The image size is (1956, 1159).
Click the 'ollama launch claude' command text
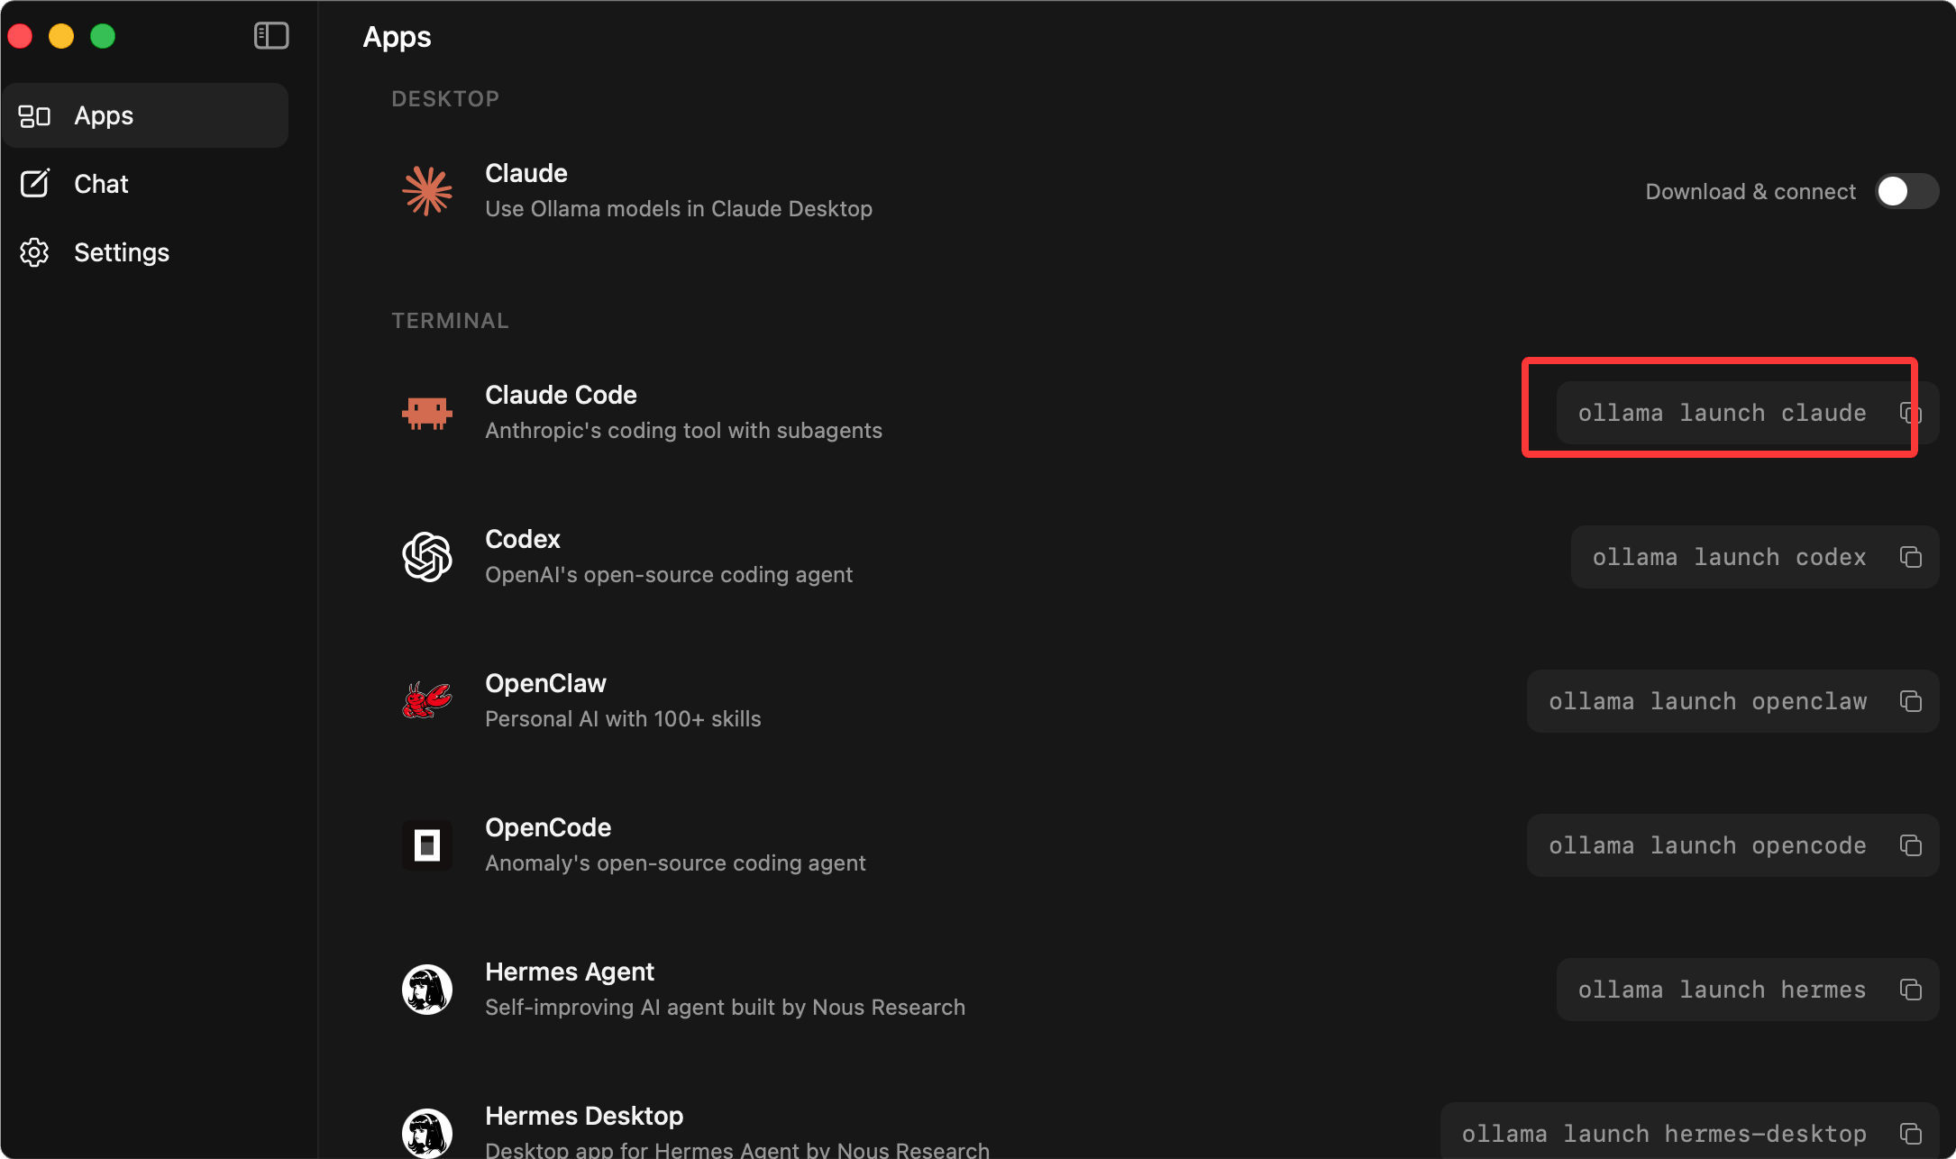coord(1722,413)
